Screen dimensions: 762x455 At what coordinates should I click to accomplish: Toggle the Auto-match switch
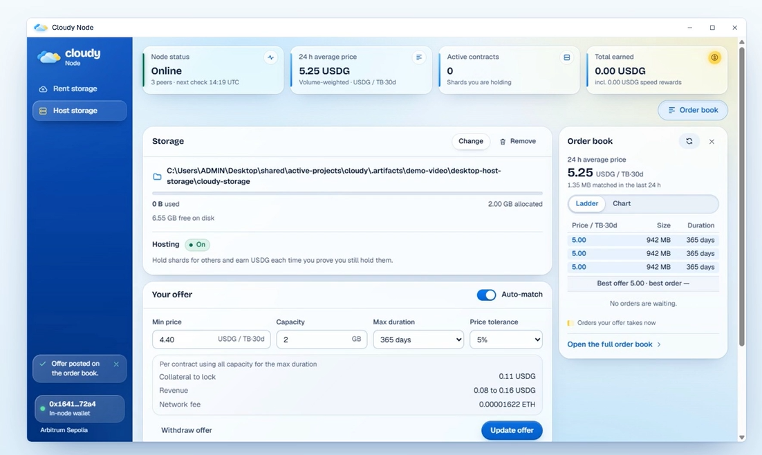click(486, 295)
